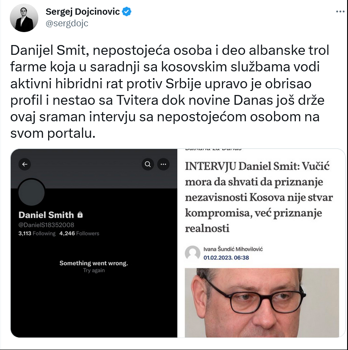Click the @DanielS18352008 handle
The image size is (348, 350).
click(x=46, y=225)
